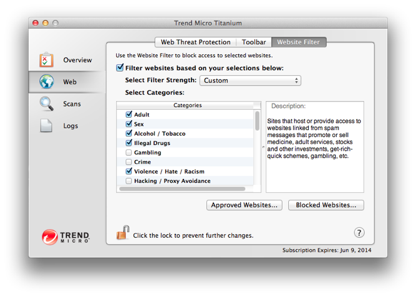Toggle the Filter websites checkbox
416x297 pixels.
click(120, 68)
